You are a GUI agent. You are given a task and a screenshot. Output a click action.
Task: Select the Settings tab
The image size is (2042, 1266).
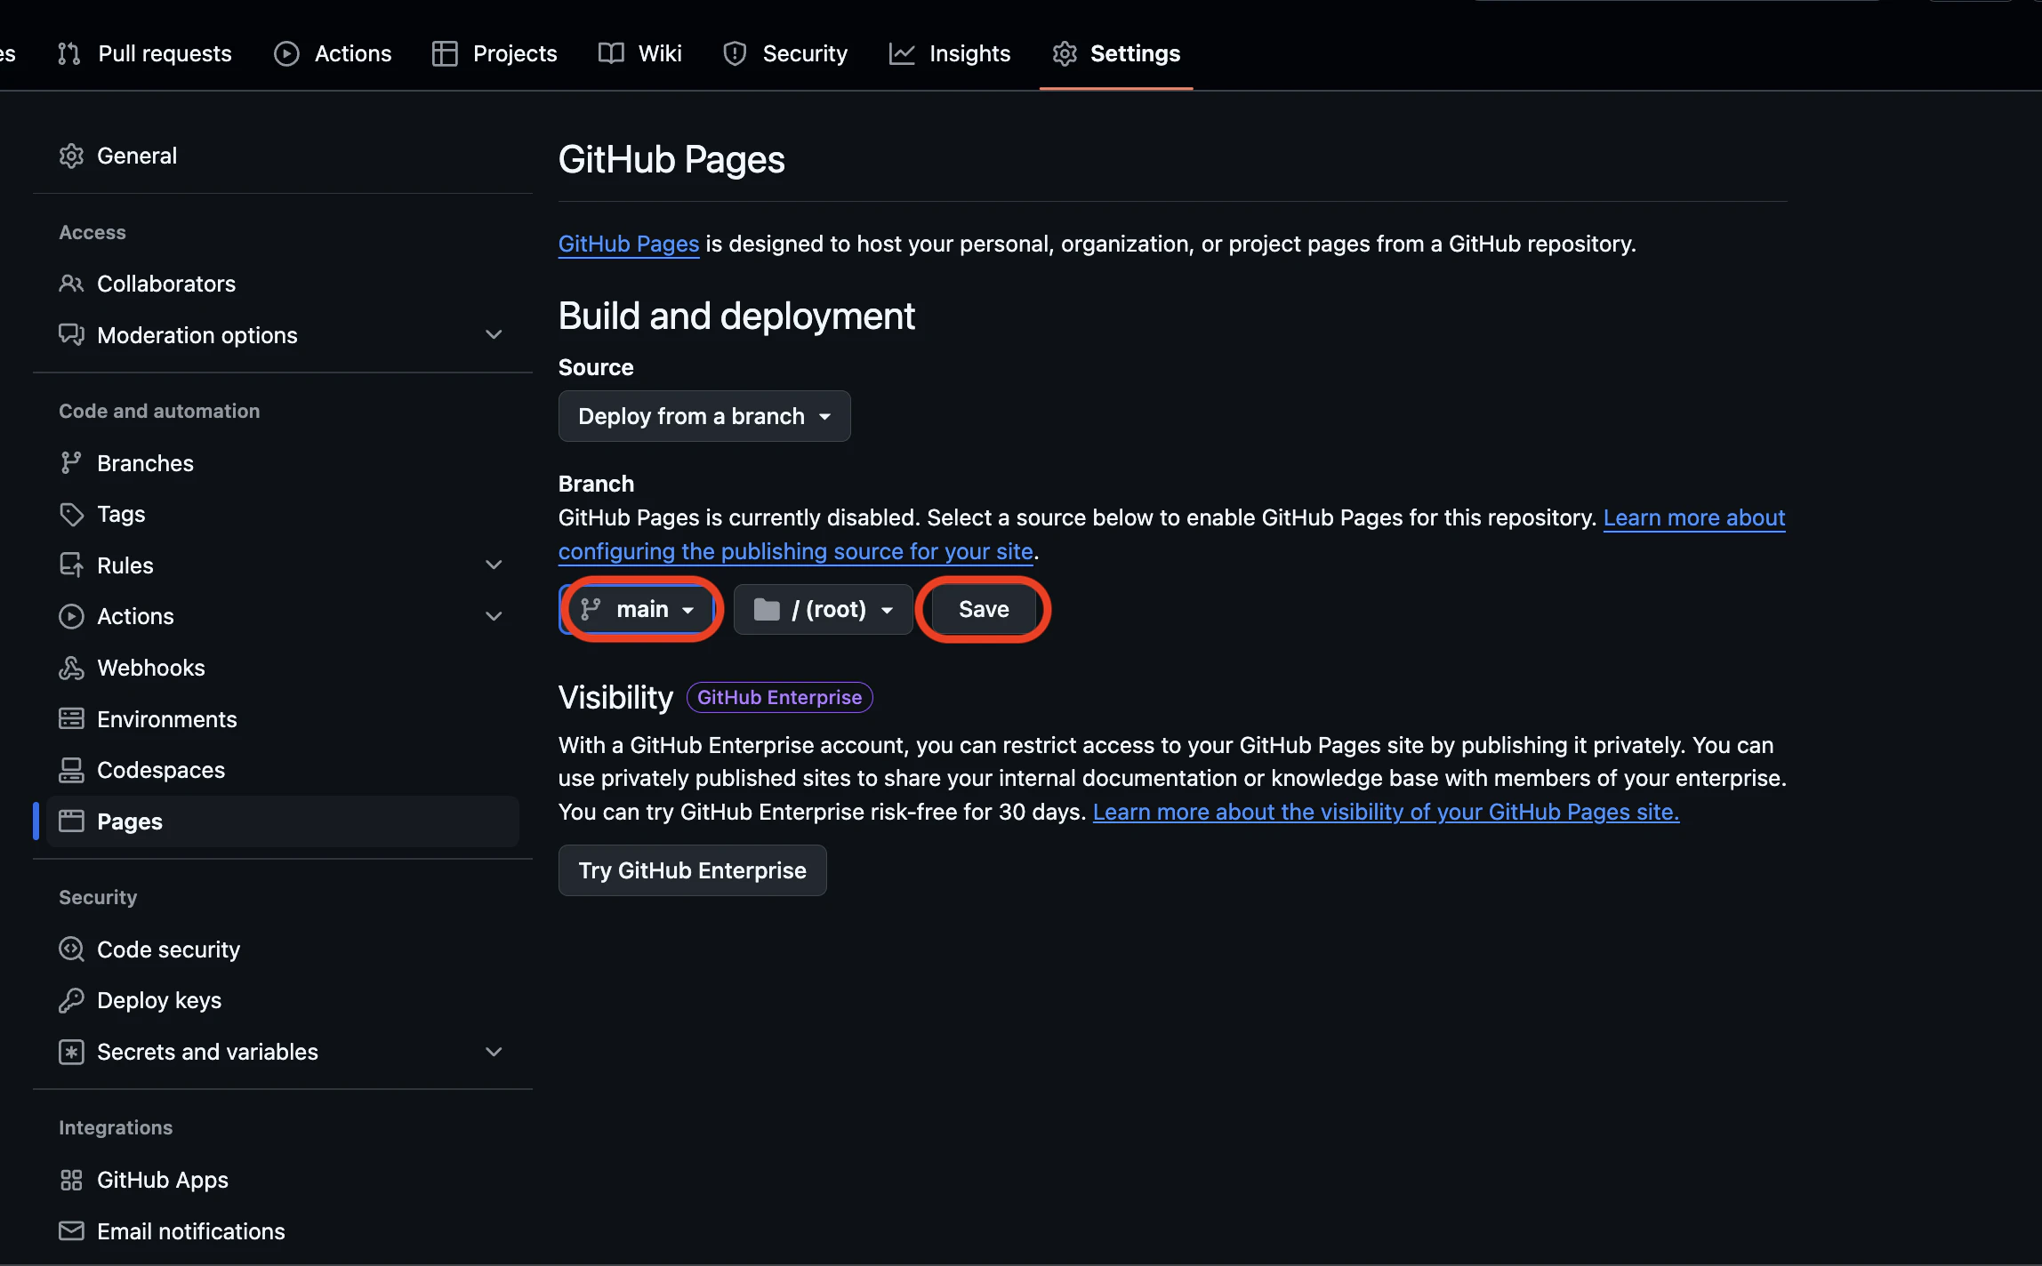tap(1116, 53)
